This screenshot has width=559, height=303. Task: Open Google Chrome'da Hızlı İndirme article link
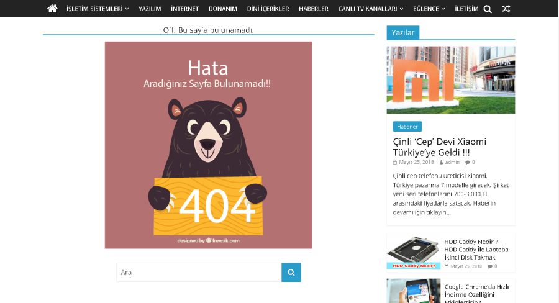click(476, 294)
